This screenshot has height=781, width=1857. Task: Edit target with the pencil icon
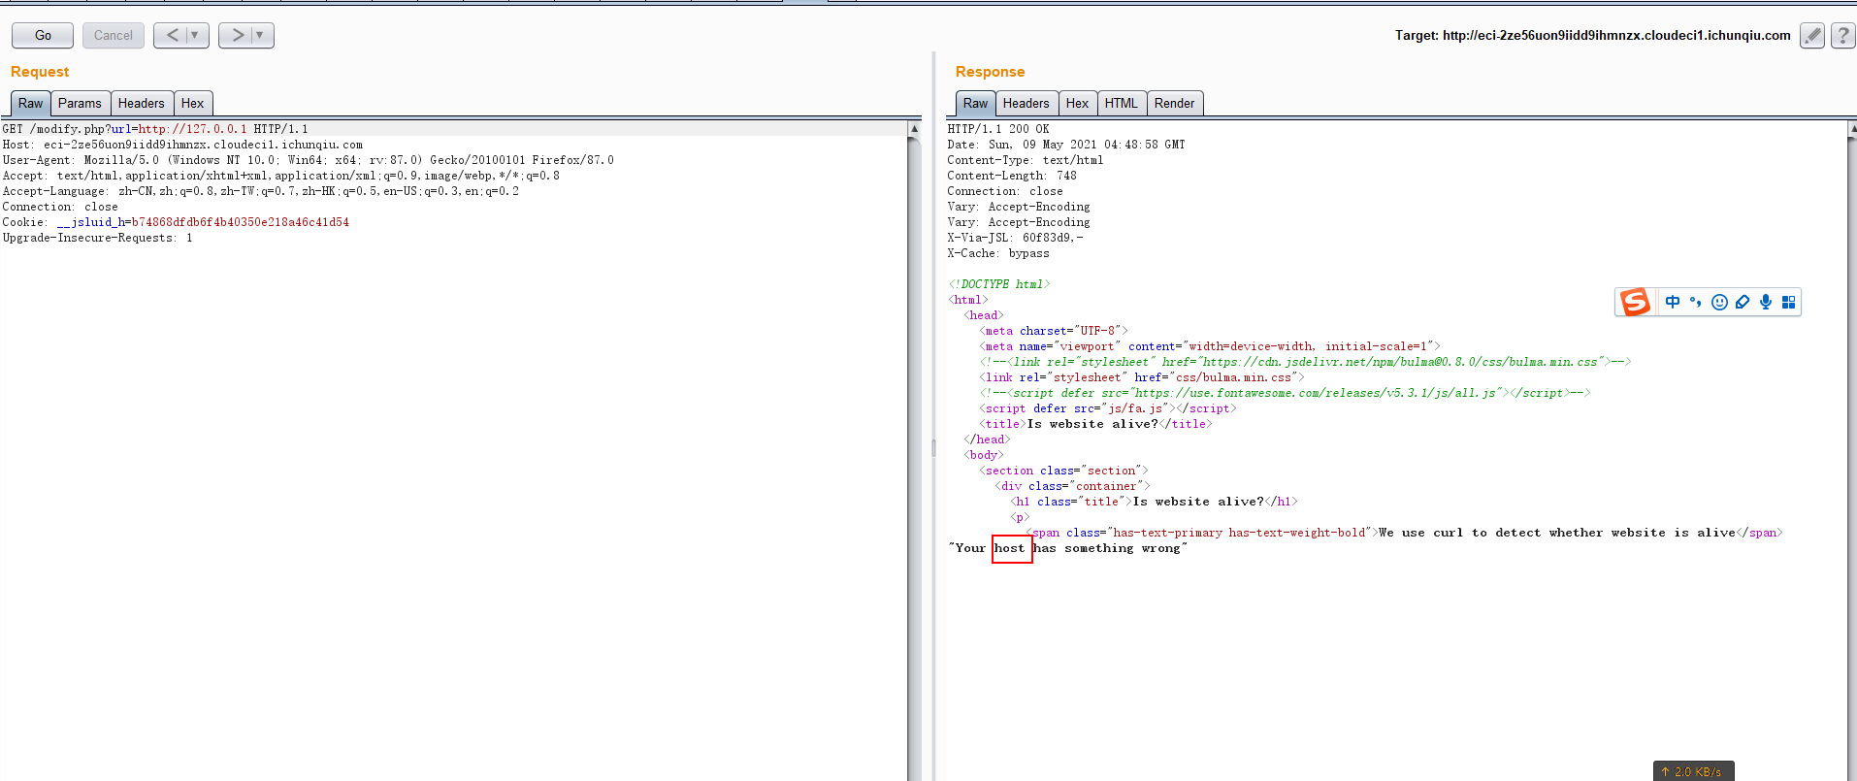pyautogui.click(x=1811, y=36)
